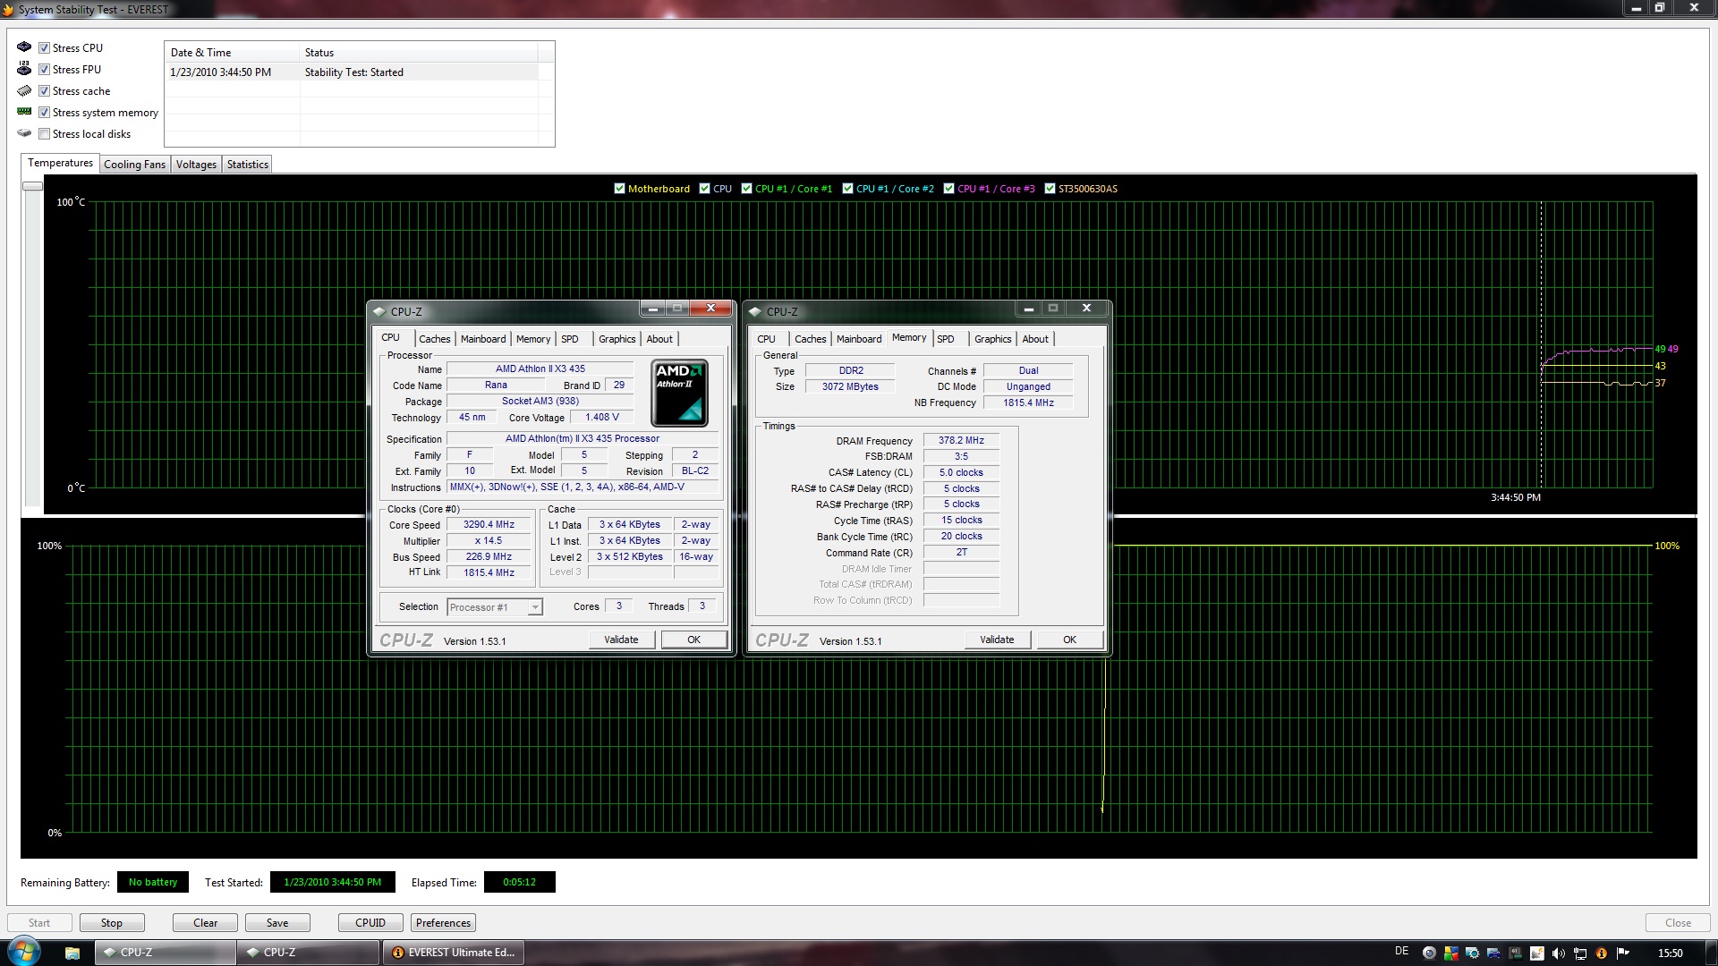Click the Date & Time column header
The image size is (1718, 966).
pyautogui.click(x=232, y=52)
